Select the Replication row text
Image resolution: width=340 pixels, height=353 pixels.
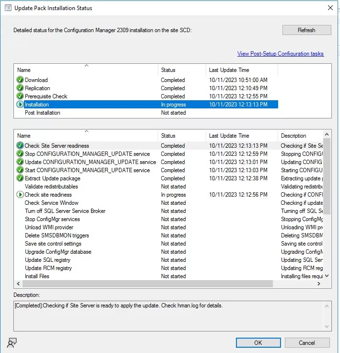(x=37, y=88)
